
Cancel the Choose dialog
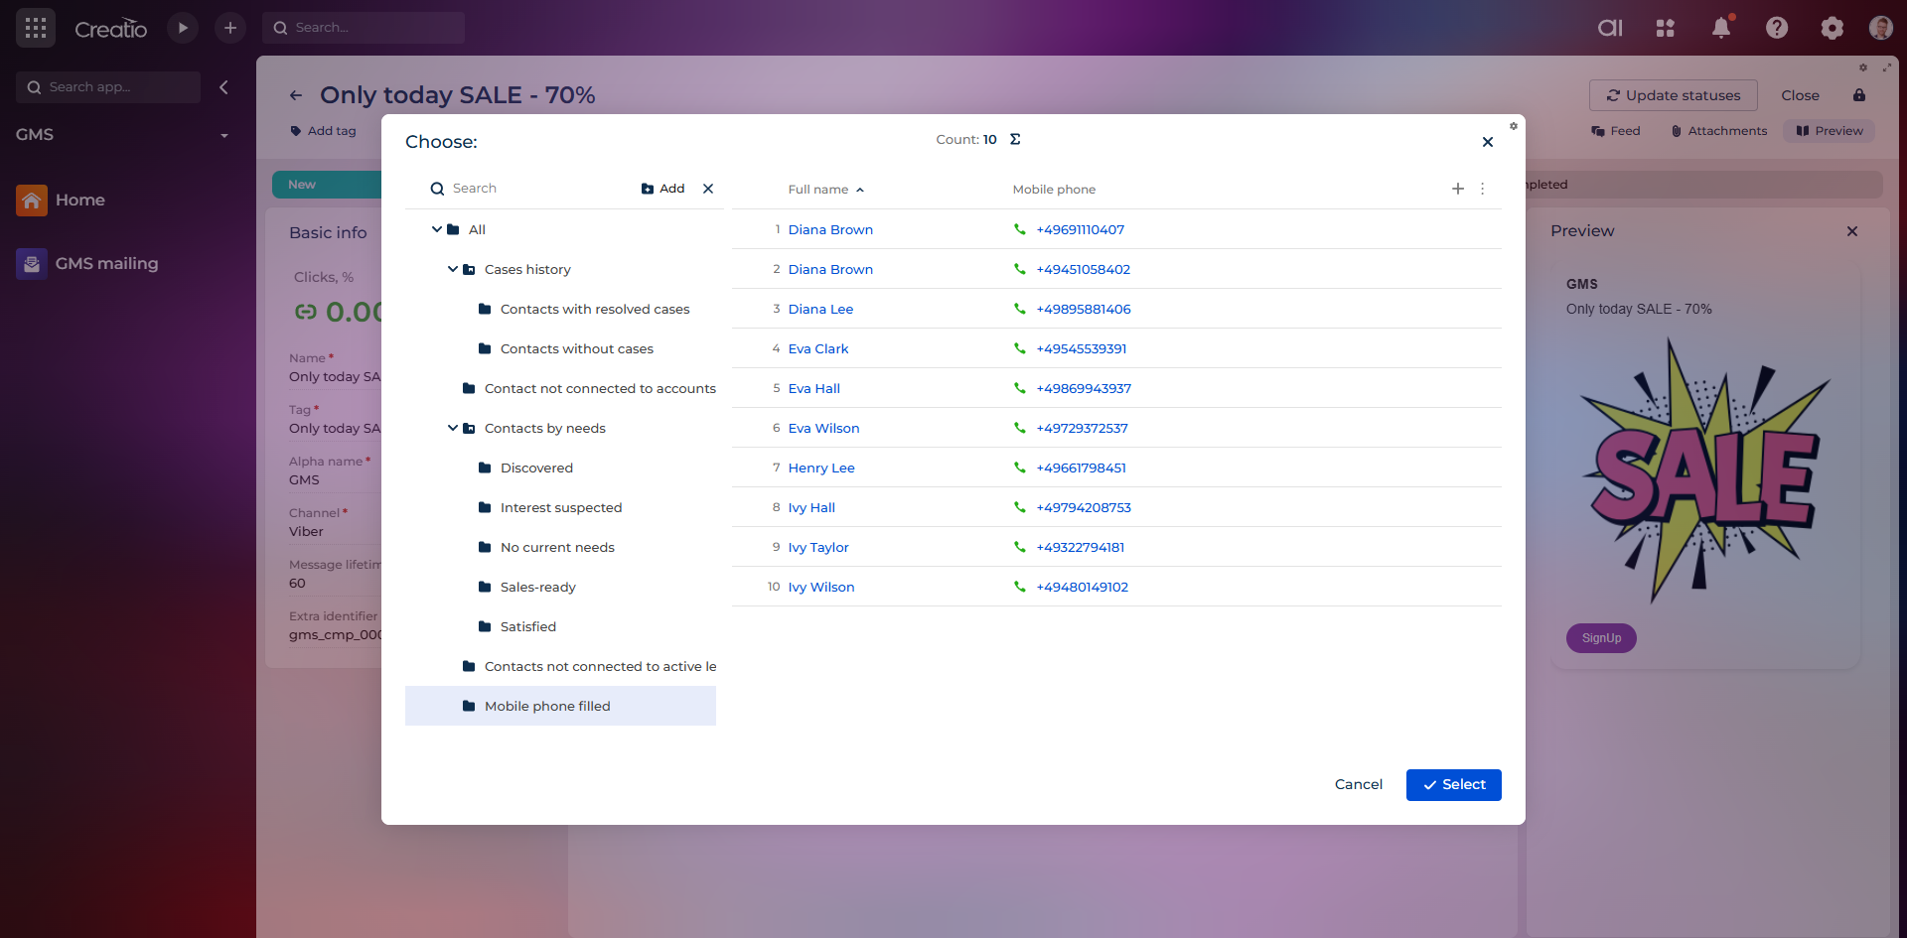[1358, 784]
